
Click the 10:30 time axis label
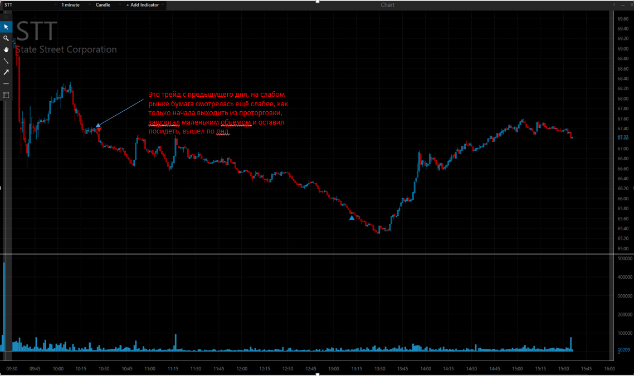coord(104,369)
